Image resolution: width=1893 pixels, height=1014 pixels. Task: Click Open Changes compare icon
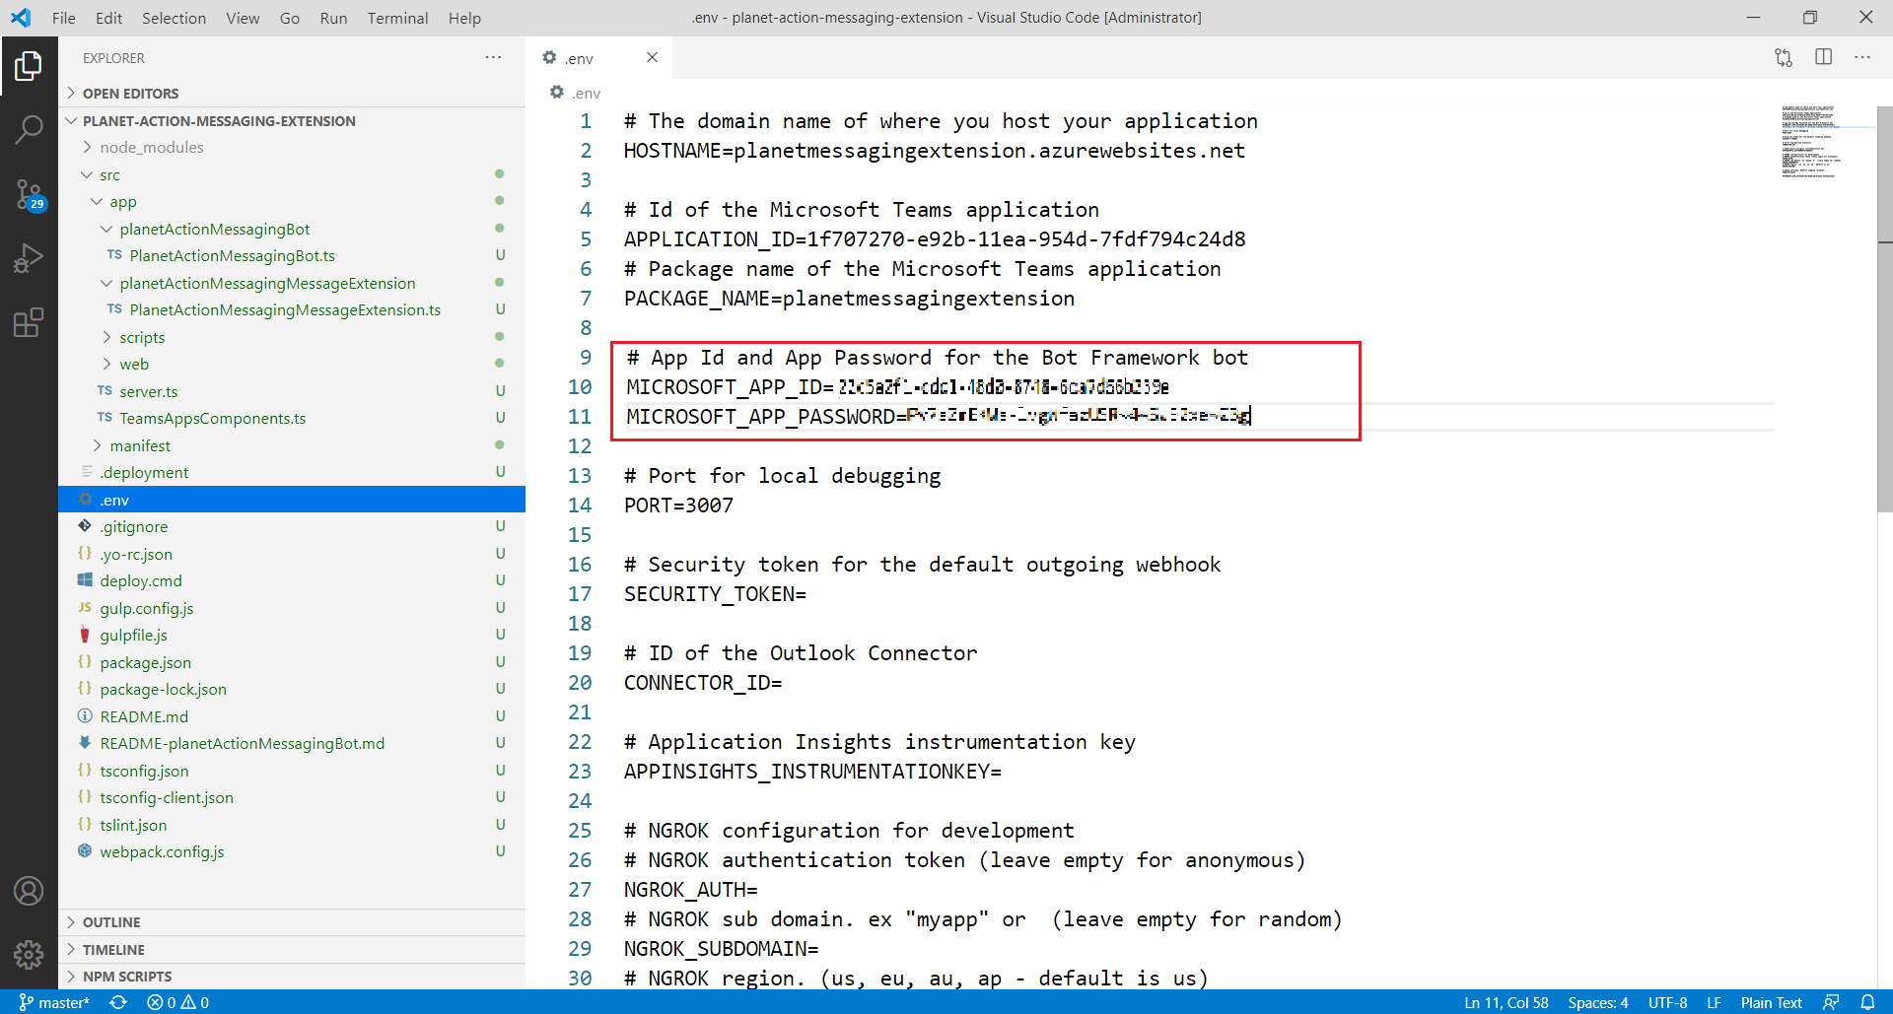pyautogui.click(x=1783, y=57)
